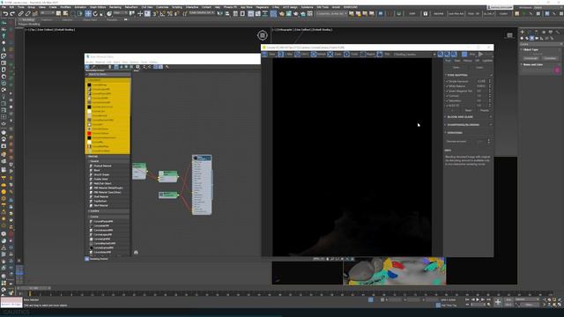Open the Create tab in command panel

(522, 32)
